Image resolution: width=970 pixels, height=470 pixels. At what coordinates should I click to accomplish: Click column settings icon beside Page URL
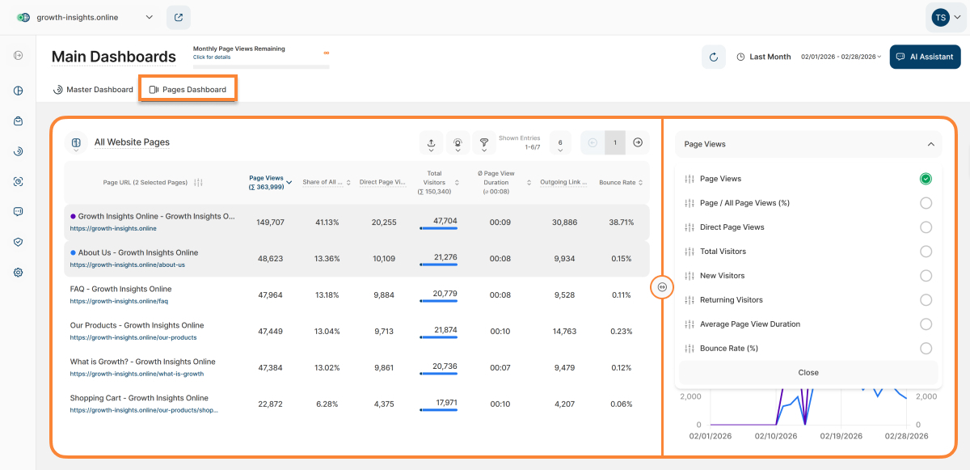coord(198,183)
